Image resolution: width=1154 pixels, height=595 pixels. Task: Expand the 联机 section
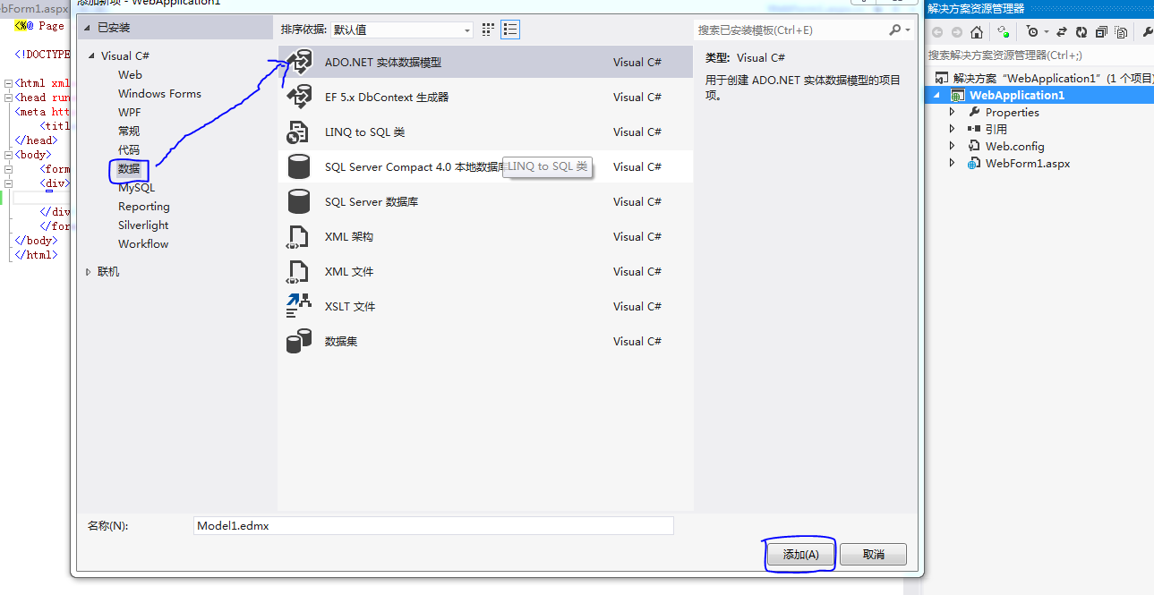coord(89,272)
